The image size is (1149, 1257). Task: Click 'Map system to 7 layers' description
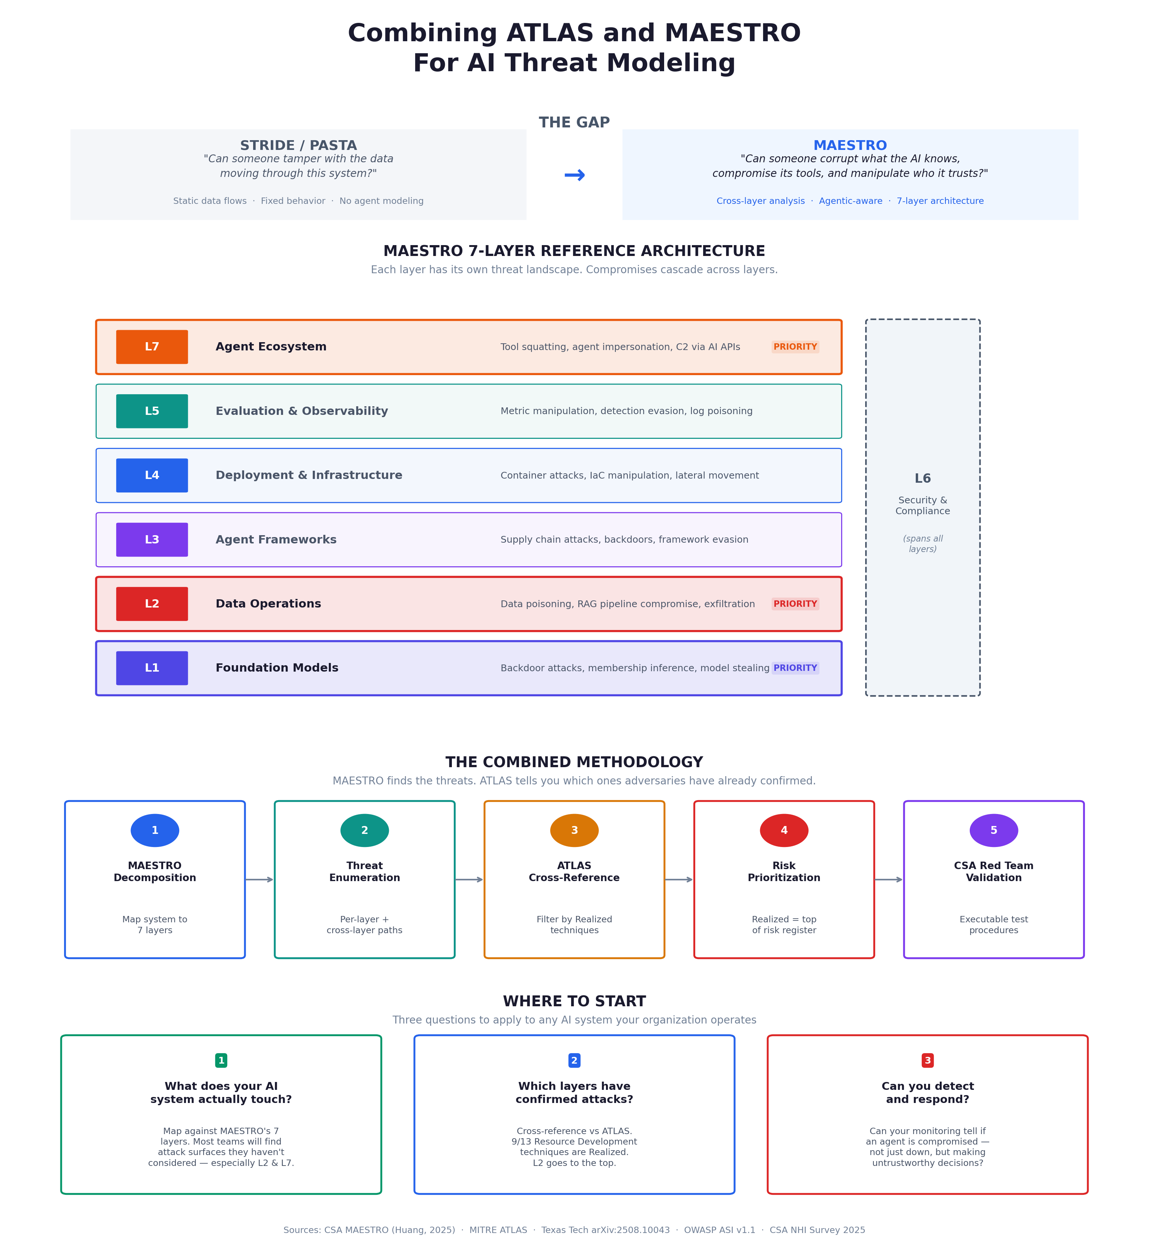click(x=155, y=925)
